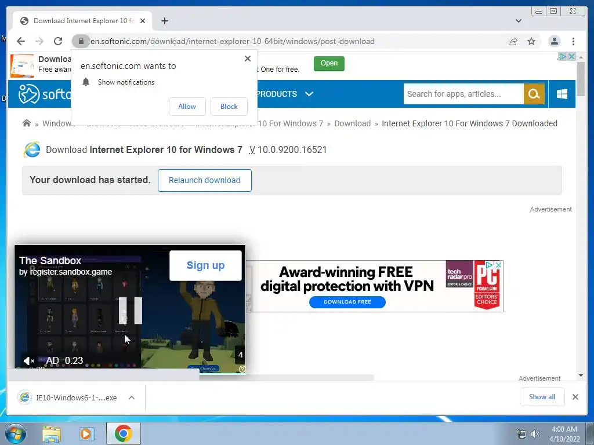This screenshot has height=445, width=594.
Task: Select the Windows platform icon
Action: tap(562, 94)
